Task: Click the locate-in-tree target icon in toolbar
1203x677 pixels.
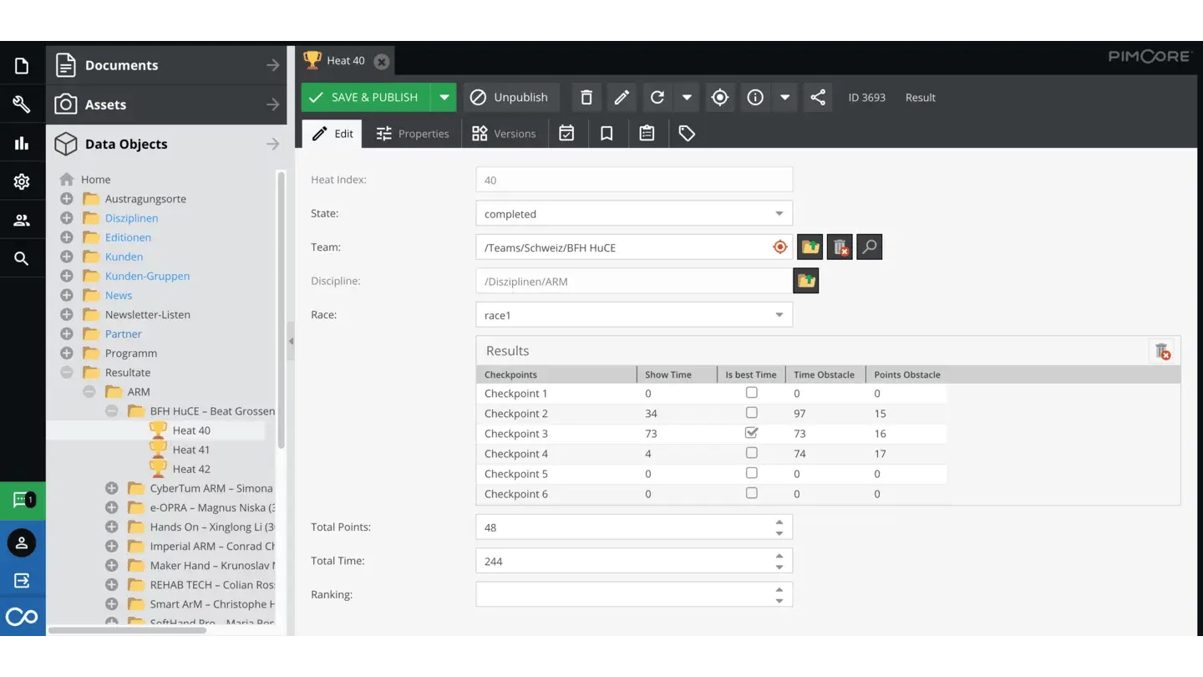Action: [x=719, y=98]
